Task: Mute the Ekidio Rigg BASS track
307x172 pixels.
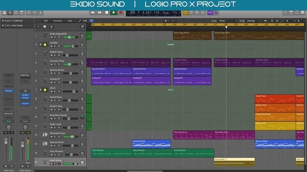Action: coord(51,37)
